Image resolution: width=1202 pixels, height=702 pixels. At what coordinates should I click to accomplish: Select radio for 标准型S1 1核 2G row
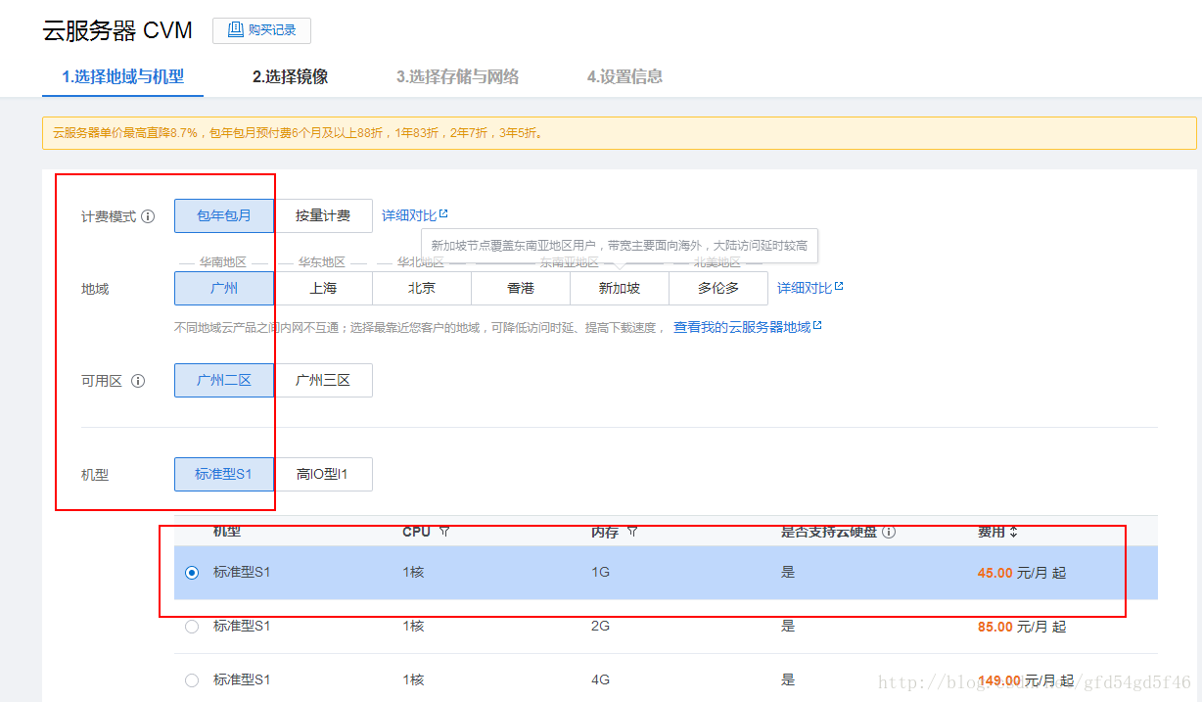coord(192,627)
